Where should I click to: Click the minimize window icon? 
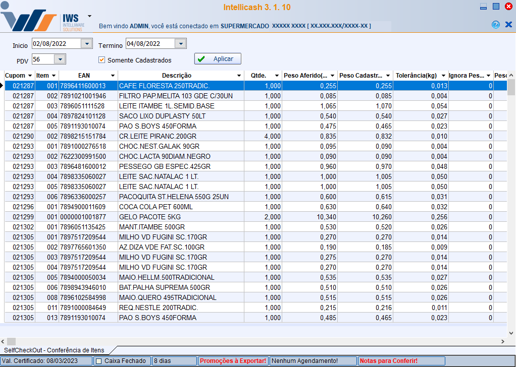(483, 7)
